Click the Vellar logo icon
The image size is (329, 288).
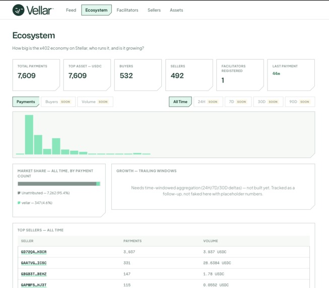pos(18,10)
